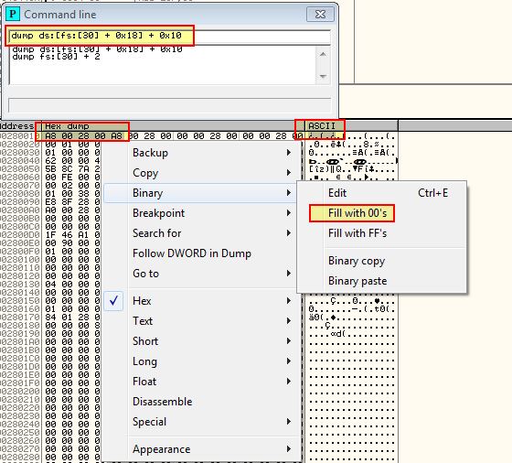Choose Follow DWORD in Dump

pos(202,253)
